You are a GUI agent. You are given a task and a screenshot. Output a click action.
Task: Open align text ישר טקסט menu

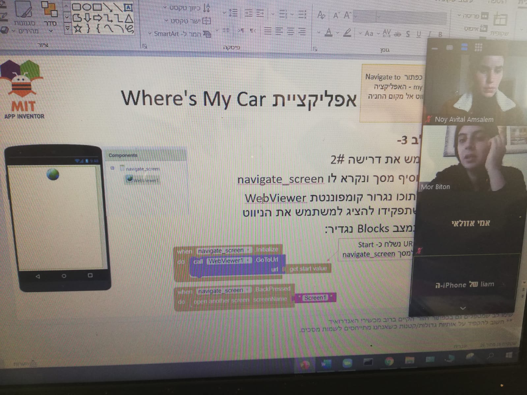coord(188,21)
